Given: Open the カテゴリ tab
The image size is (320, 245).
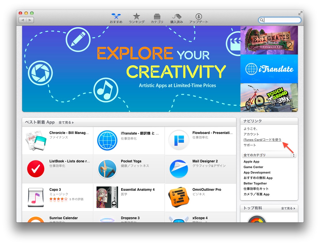Looking at the screenshot, I should (157, 18).
